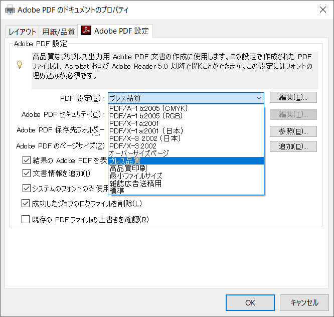Pick highlighted プレス品質 list entry

tap(186, 161)
